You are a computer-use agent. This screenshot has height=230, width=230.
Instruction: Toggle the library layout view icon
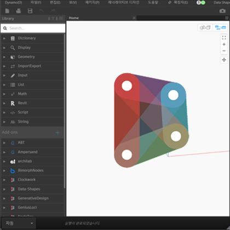coord(61,19)
